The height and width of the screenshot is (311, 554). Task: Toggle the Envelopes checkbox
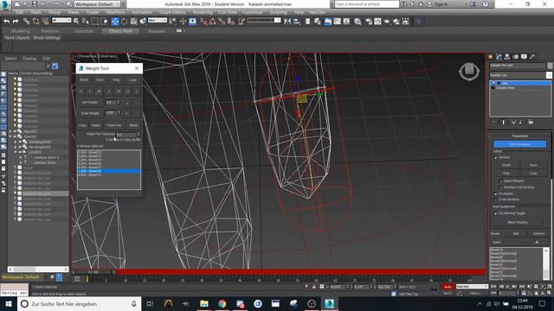coord(495,194)
